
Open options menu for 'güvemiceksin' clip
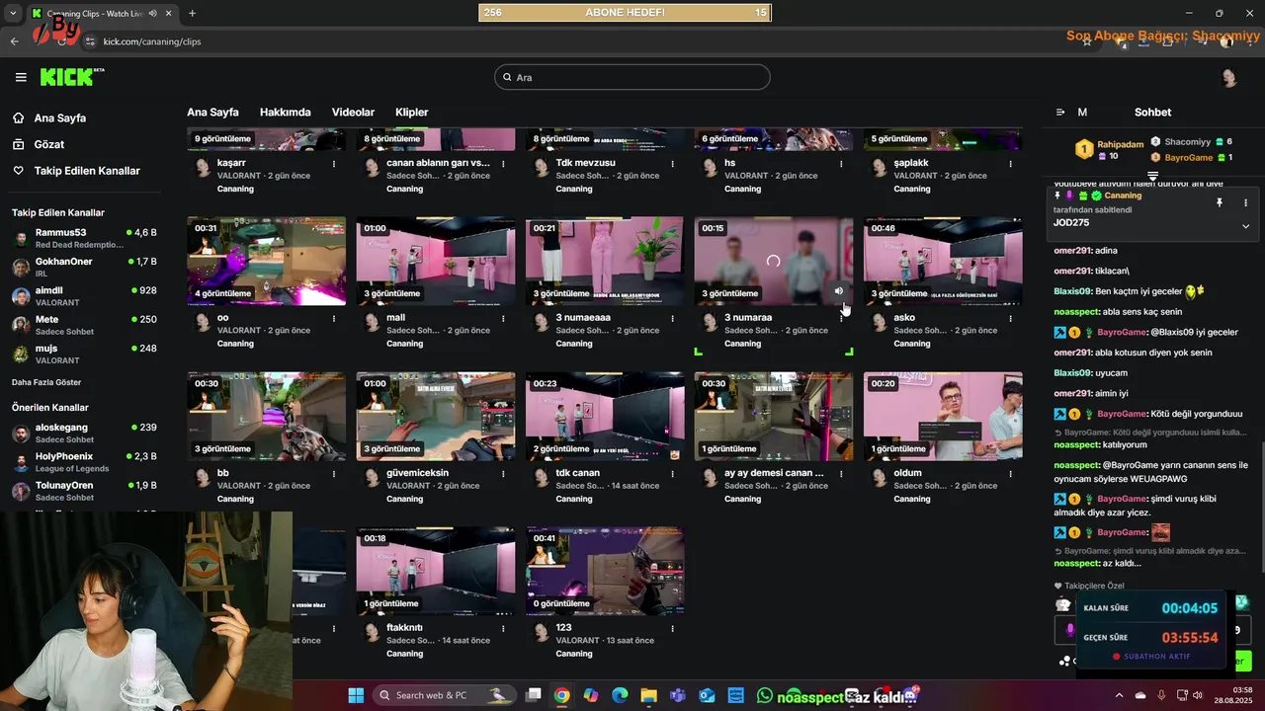tap(503, 474)
